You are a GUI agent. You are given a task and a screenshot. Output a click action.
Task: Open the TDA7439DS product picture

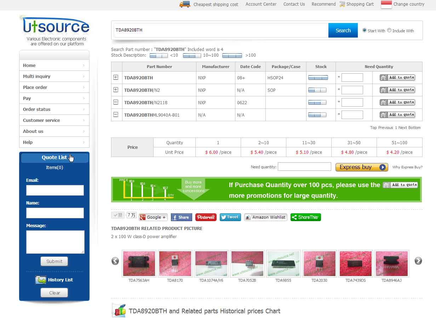click(356, 264)
